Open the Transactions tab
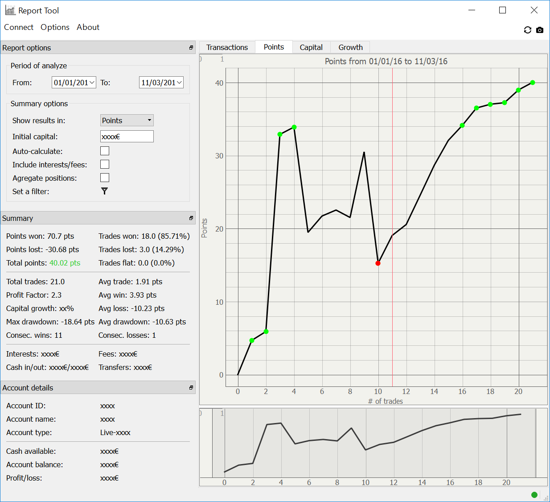Screen dimensions: 550x502 (227, 47)
